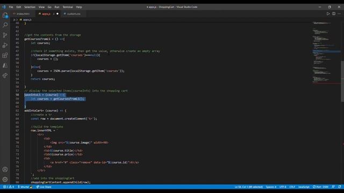Click the minimap code overview
This screenshot has height=193, width=344.
click(x=326, y=52)
